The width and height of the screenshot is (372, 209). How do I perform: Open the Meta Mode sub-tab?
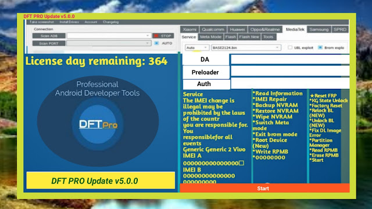tap(210, 37)
